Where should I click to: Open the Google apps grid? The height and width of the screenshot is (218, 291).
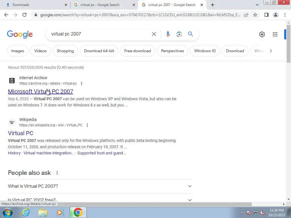pyautogui.click(x=275, y=34)
